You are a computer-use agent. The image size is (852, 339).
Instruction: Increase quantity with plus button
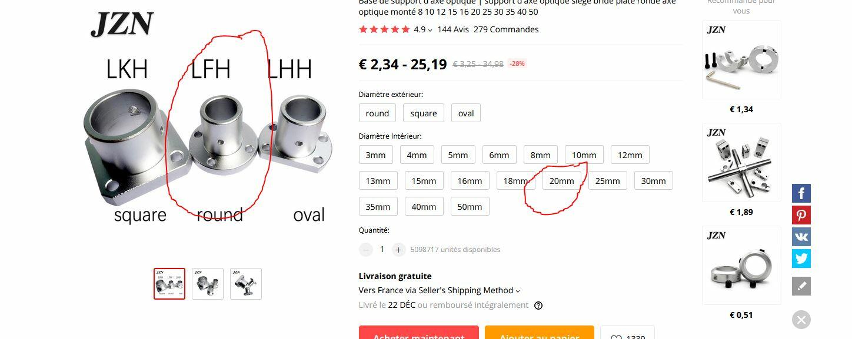point(398,250)
